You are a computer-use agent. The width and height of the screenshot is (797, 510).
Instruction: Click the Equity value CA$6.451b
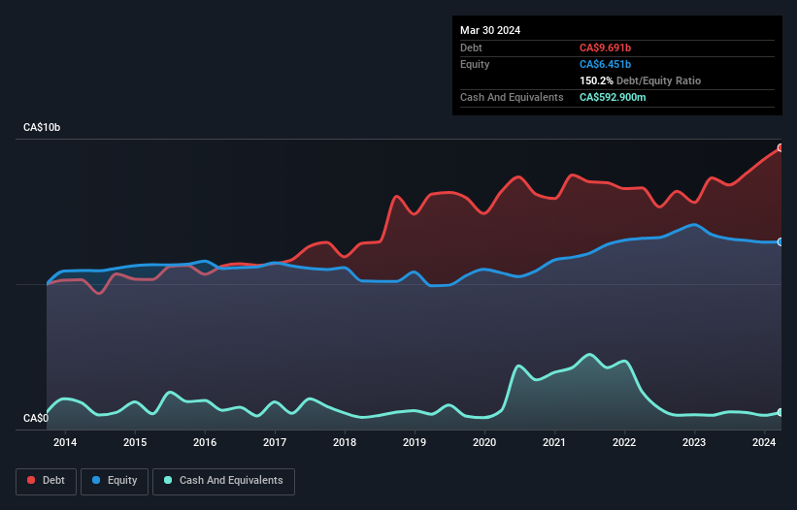point(605,64)
